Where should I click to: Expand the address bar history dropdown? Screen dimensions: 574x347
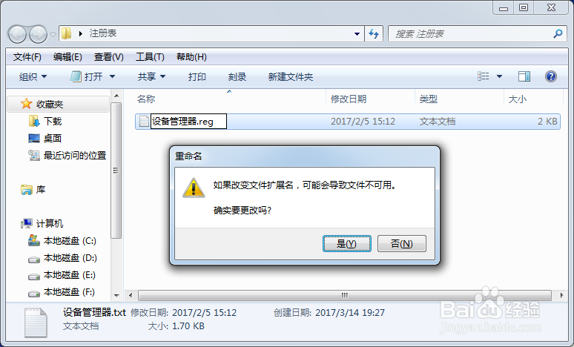click(x=357, y=34)
